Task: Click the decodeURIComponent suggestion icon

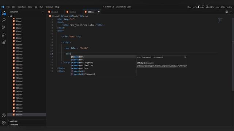Action: click(x=72, y=74)
